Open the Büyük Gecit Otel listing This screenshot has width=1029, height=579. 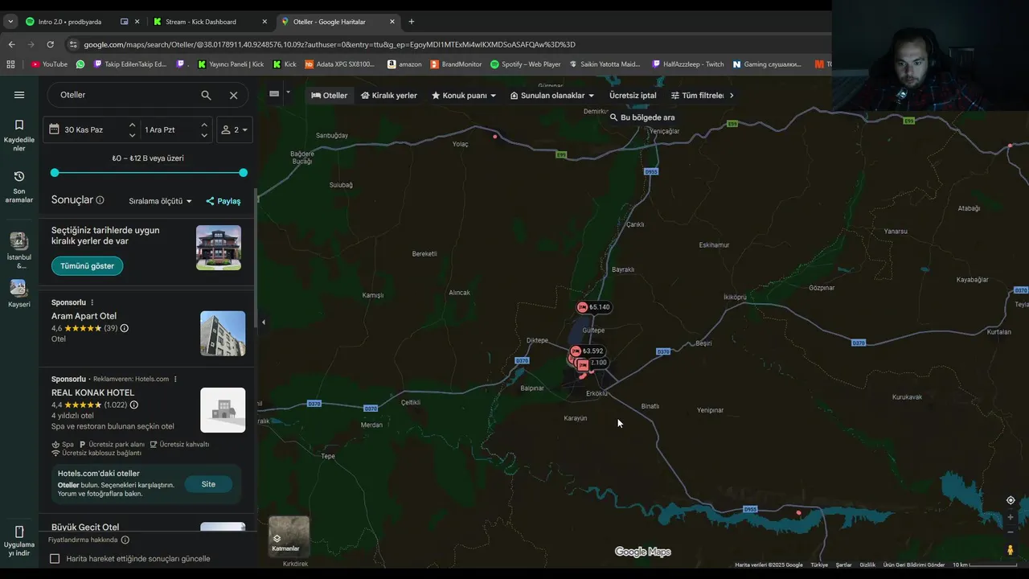click(85, 528)
